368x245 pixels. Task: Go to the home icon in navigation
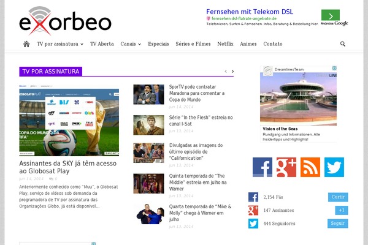point(26,44)
